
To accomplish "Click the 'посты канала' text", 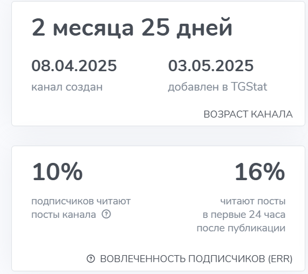I will coord(64,215).
